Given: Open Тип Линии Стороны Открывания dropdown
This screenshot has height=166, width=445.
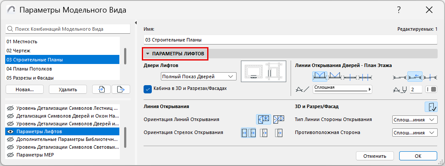Looking at the screenshot, I should pyautogui.click(x=414, y=119).
